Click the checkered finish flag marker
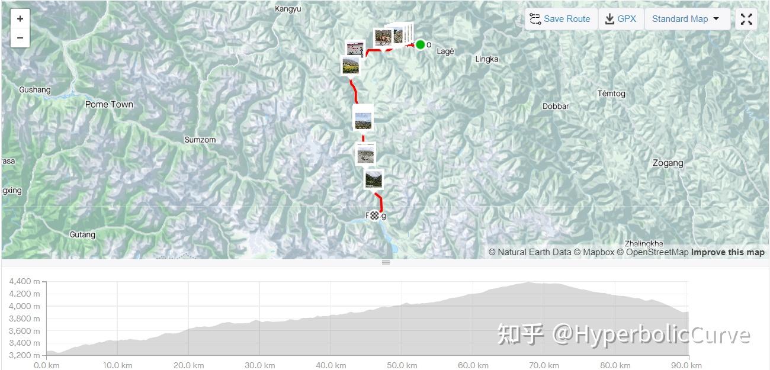 (374, 215)
